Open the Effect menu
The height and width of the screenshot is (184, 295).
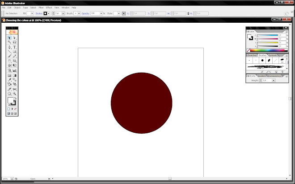(49, 8)
